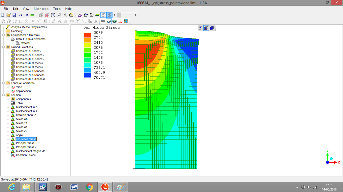Select the element selection solid blue cube
The width and height of the screenshot is (343, 192).
(212, 28)
